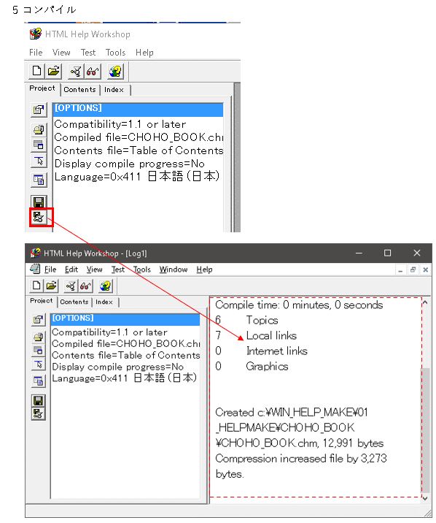Minimize the inner Log1 document window
Image resolution: width=436 pixels, height=523 pixels.
400,270
